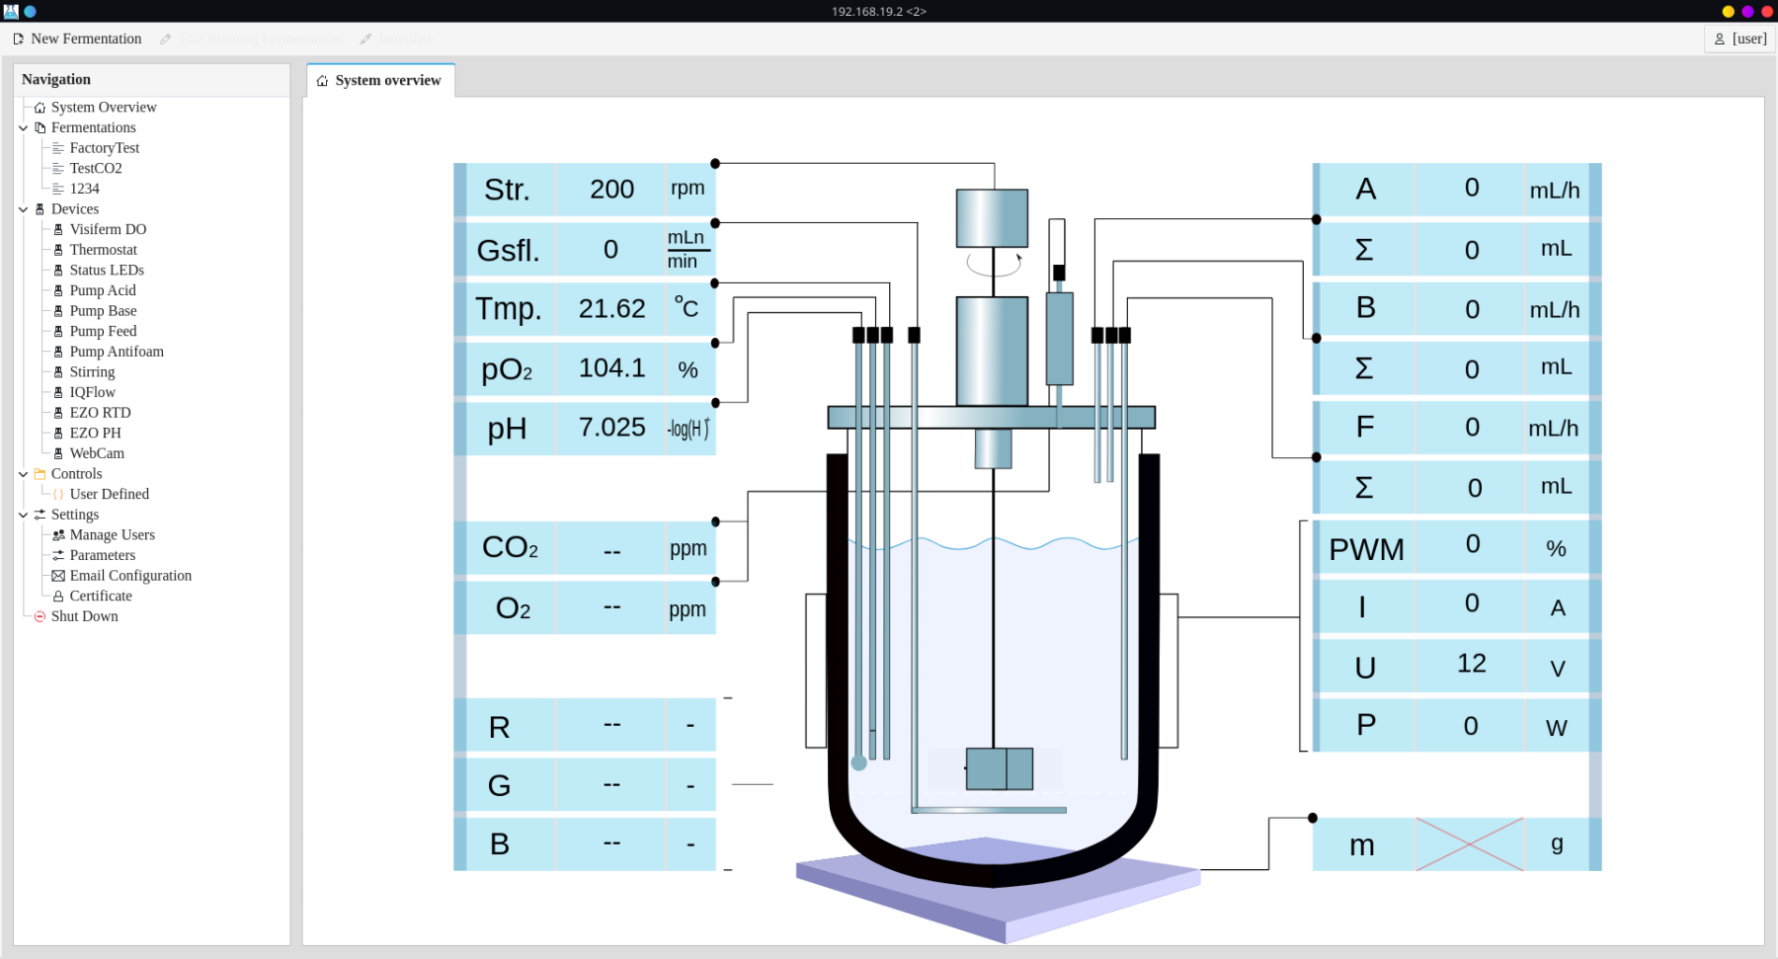Click the Tmp. temperature reading 21.62
The width and height of the screenshot is (1778, 959).
click(x=611, y=309)
